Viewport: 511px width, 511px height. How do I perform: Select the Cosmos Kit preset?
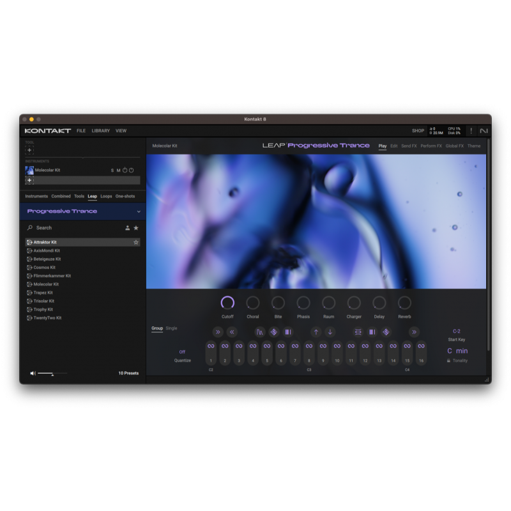[83, 268]
